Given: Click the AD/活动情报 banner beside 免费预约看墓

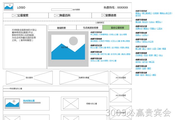Looking at the screenshot, I should (121, 78).
